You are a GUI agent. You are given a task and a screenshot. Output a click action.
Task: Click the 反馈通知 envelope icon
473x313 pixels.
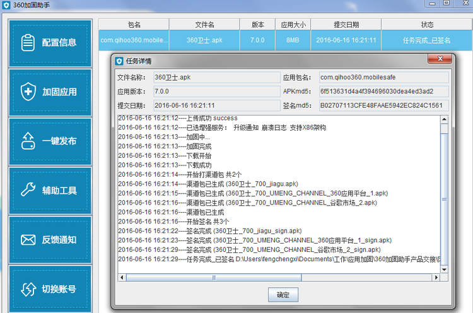tap(28, 240)
